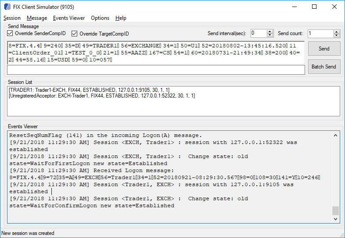The width and height of the screenshot is (345, 238).
Task: Click the Events Viewer scrollbar thumb
Action: [x=335, y=211]
